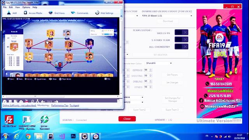Image resolution: width=249 pixels, height=140 pixels.
Task: Click the YouTube icon in iSpy bottom bar
Action: click(26, 101)
